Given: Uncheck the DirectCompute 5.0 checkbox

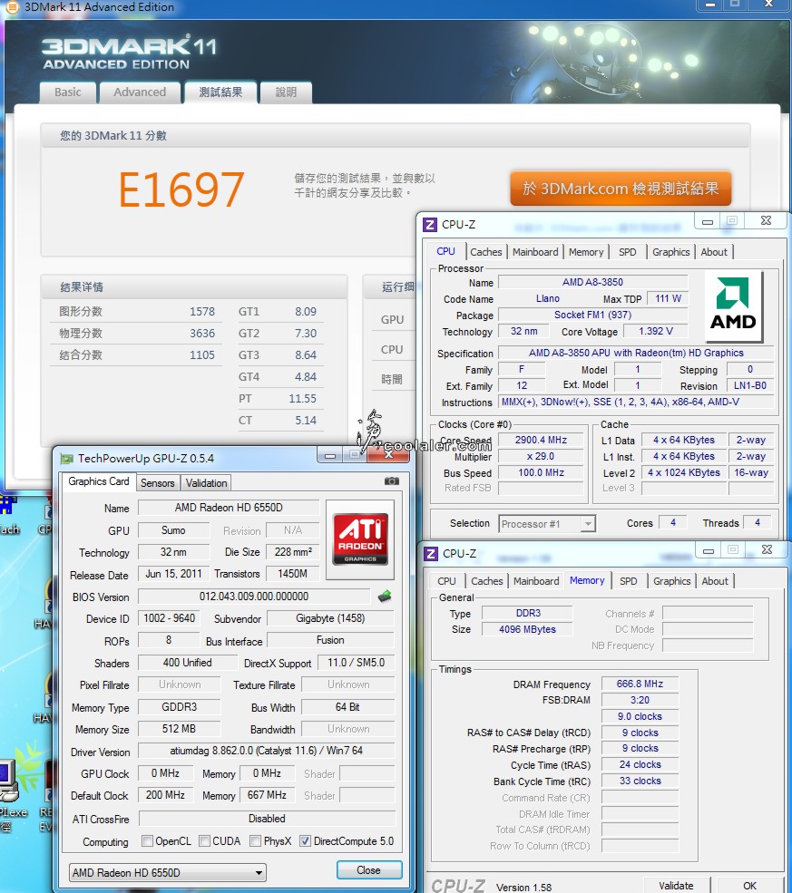Looking at the screenshot, I should [306, 841].
